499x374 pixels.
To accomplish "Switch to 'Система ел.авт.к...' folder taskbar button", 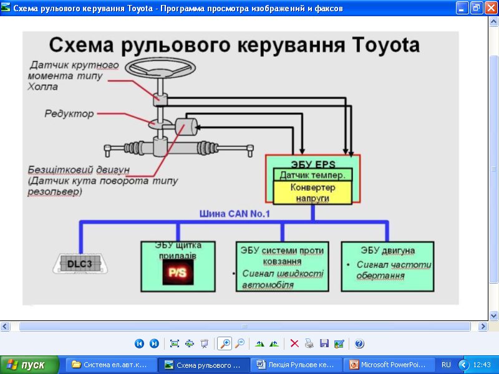I will tap(111, 365).
